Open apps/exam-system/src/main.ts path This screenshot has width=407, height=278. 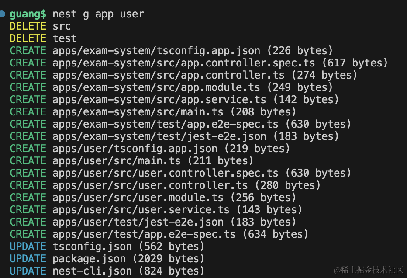[138, 112]
